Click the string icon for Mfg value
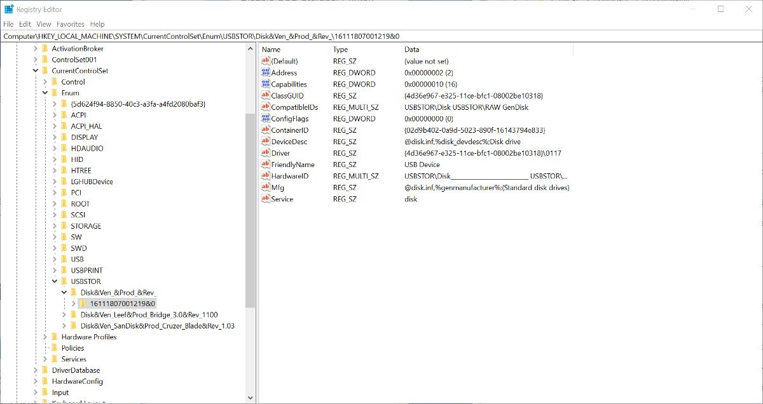The width and height of the screenshot is (763, 404). (266, 187)
